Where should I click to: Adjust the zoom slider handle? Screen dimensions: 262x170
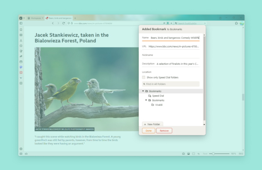click(x=213, y=154)
